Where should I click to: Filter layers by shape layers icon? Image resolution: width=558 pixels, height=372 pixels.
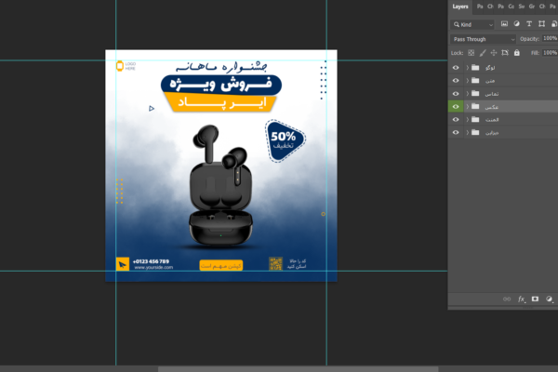tap(541, 24)
